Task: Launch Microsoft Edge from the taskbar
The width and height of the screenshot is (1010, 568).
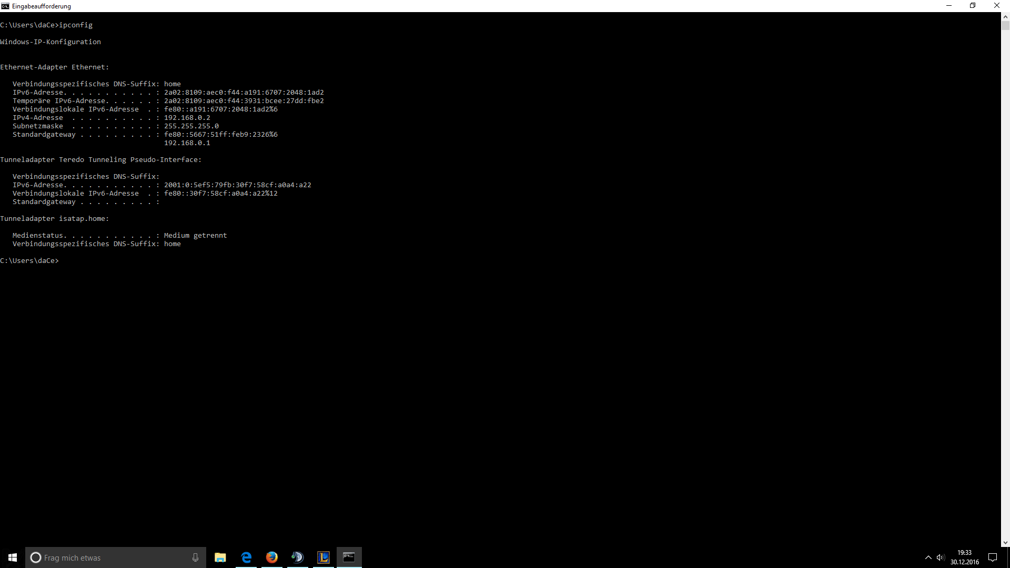Action: click(x=246, y=557)
